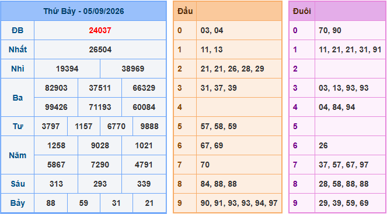
Task: Select Đầu row values 21, 21, 26, 28, 29
Action: 232,69
